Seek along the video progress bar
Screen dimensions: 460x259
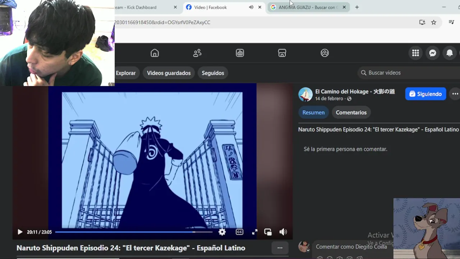[134, 232]
